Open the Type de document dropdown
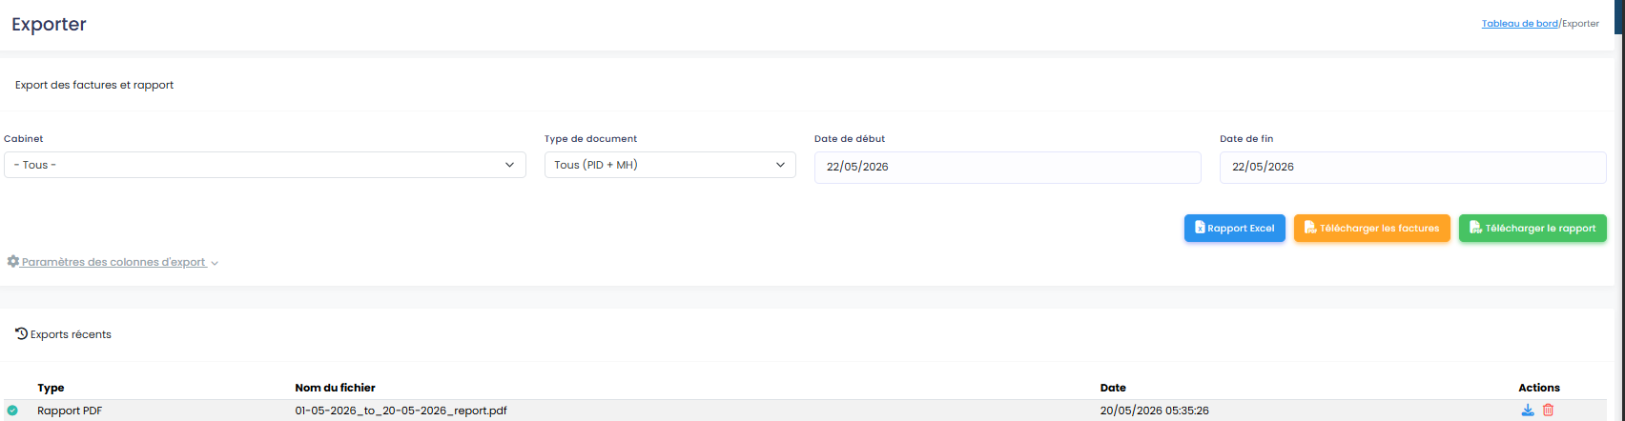Image resolution: width=1625 pixels, height=421 pixels. [x=670, y=165]
